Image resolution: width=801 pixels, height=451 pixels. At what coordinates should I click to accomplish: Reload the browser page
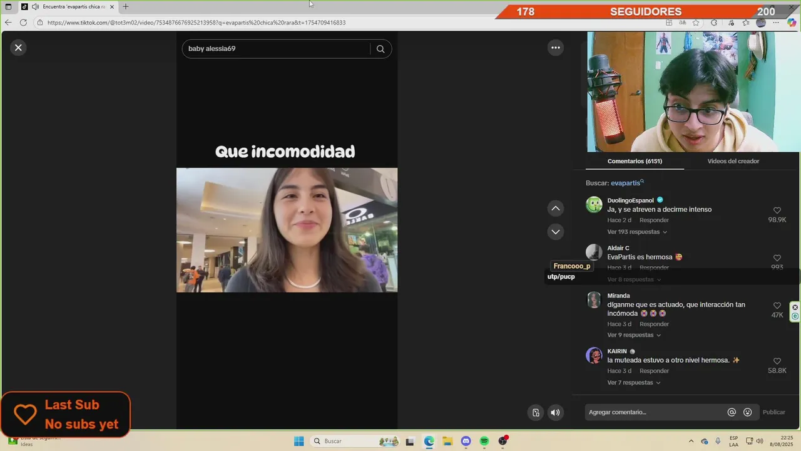coord(23,23)
